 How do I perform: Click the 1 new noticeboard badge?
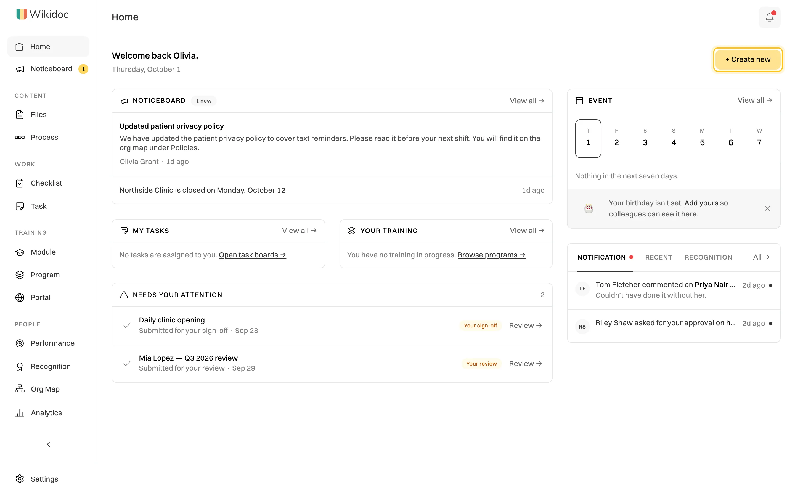204,101
